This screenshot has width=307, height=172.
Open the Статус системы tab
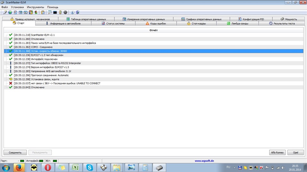click(x=113, y=23)
